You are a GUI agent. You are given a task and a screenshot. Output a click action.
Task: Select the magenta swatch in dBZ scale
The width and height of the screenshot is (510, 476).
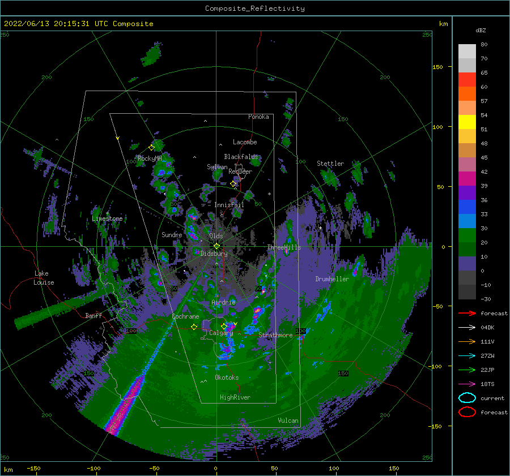point(467,178)
